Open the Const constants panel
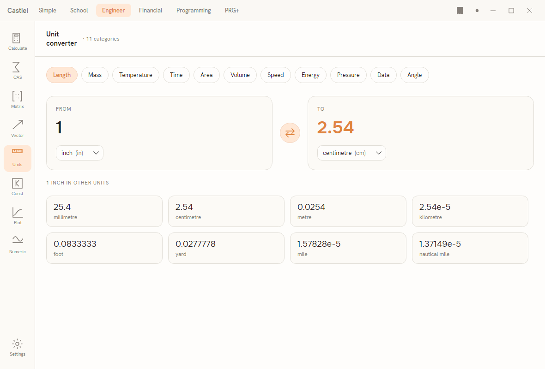This screenshot has height=369, width=545. [x=18, y=187]
